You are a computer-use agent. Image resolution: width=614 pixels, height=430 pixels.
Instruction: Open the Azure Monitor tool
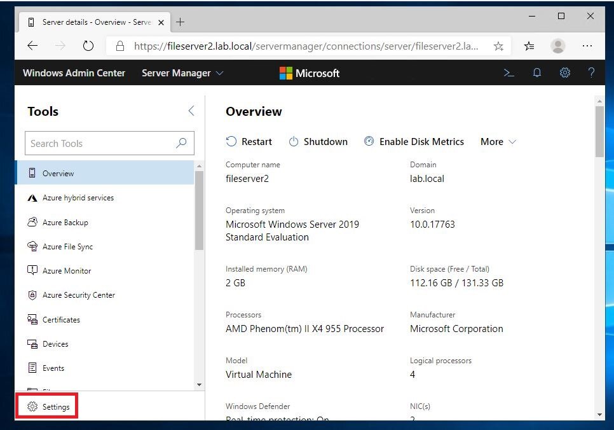click(x=104, y=270)
